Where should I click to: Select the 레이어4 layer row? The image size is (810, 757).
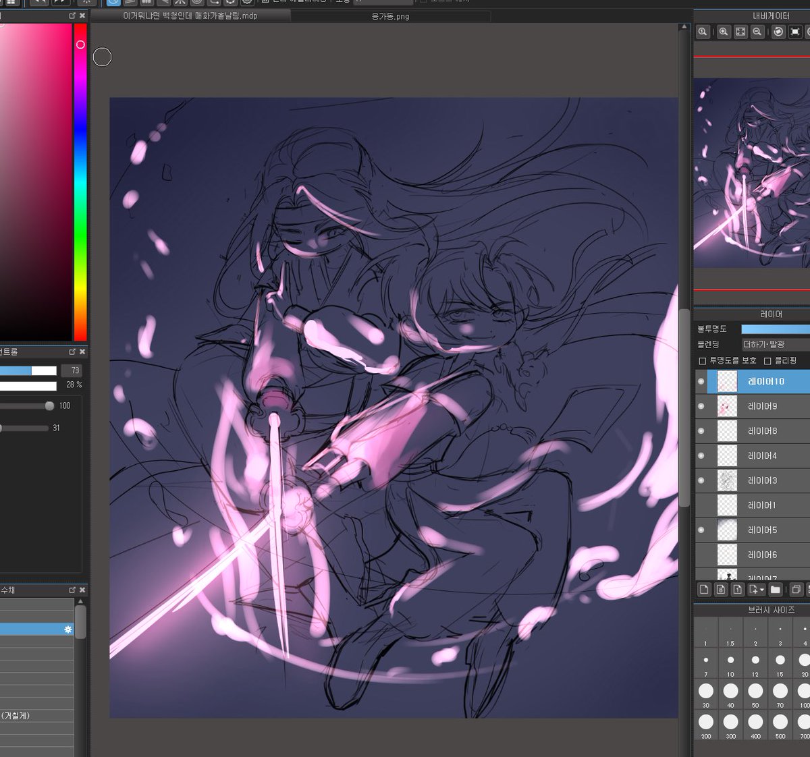[x=753, y=455]
